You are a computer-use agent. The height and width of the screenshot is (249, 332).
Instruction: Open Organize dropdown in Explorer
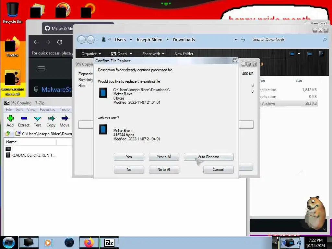[91, 54]
